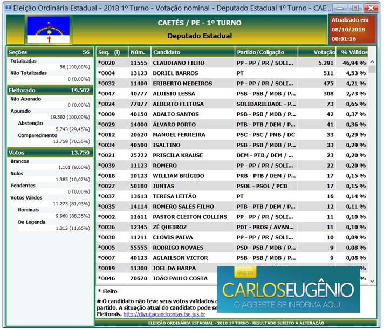
Task: Maximize the election results window
Action: point(355,8)
